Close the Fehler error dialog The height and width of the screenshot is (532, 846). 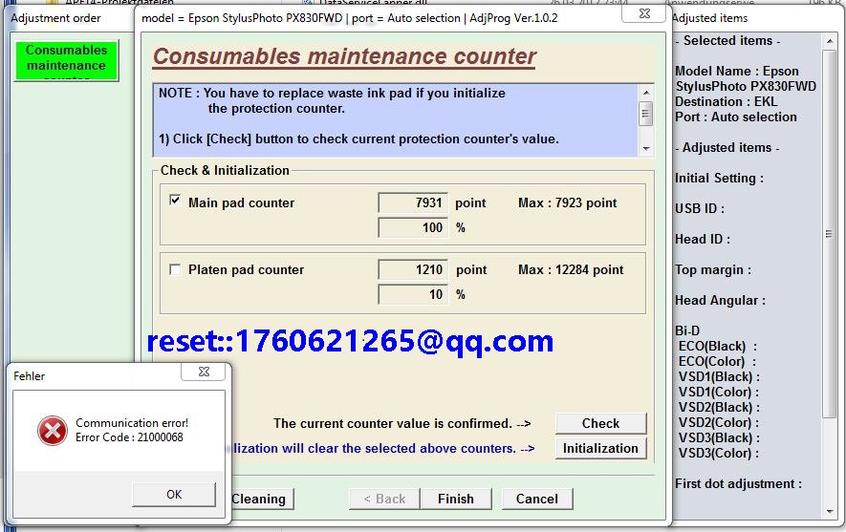coord(204,372)
